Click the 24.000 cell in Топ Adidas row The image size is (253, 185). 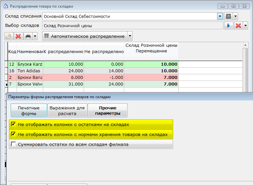(x=63, y=71)
